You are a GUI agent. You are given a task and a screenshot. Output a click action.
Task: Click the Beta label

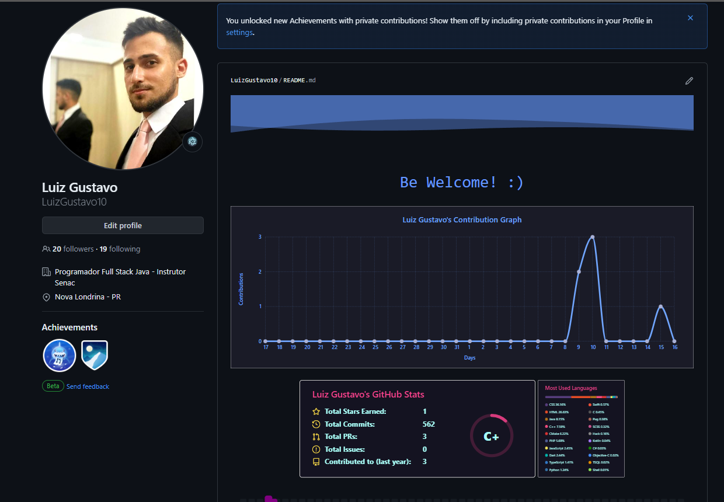click(53, 386)
